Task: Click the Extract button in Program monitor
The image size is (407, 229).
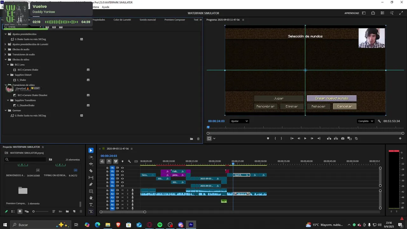Action: [x=335, y=138]
